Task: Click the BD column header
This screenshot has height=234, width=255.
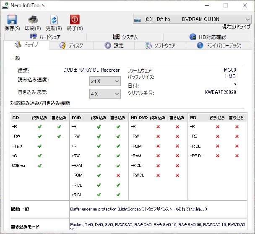Action: coord(193,117)
